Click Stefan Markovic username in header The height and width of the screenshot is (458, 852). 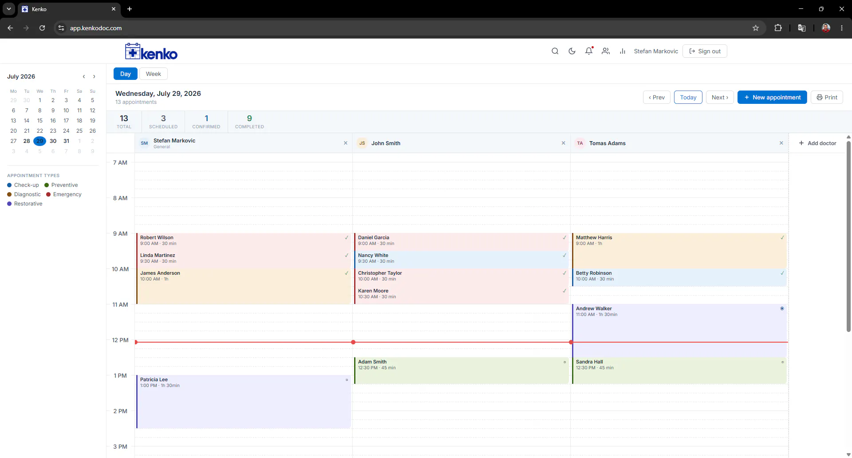(x=656, y=51)
